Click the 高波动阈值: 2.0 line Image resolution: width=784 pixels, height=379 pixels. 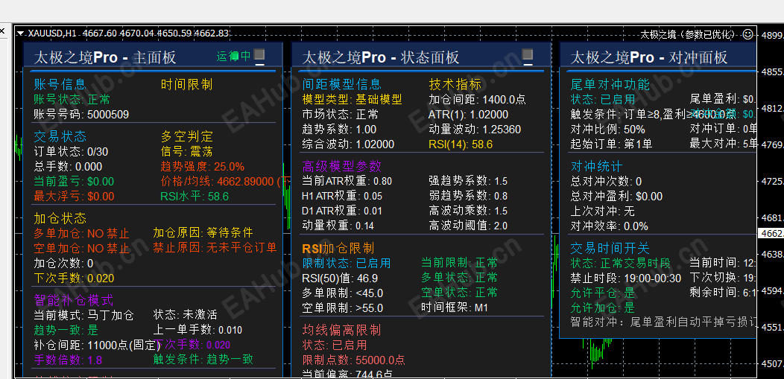(468, 226)
